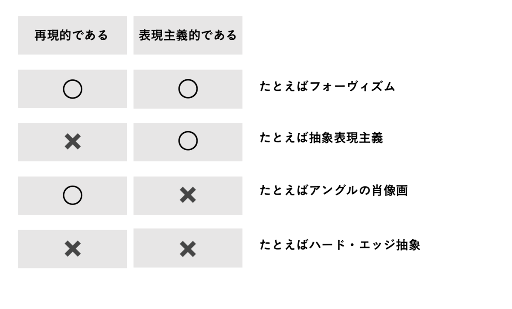Click the cross under 表現主義的である in the ハード・エッジ抽象 row
This screenshot has height=309, width=512.
coord(188,249)
